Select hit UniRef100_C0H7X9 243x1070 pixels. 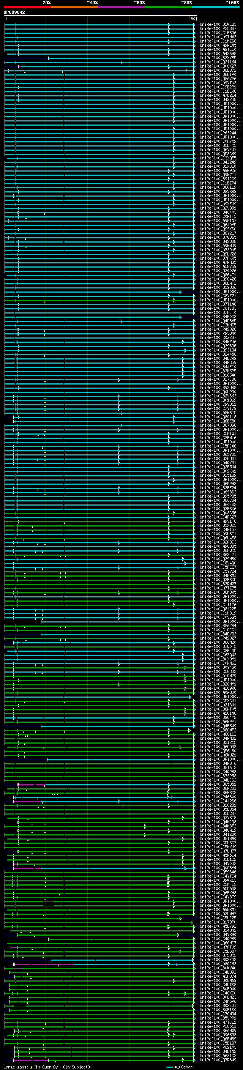click(x=218, y=142)
